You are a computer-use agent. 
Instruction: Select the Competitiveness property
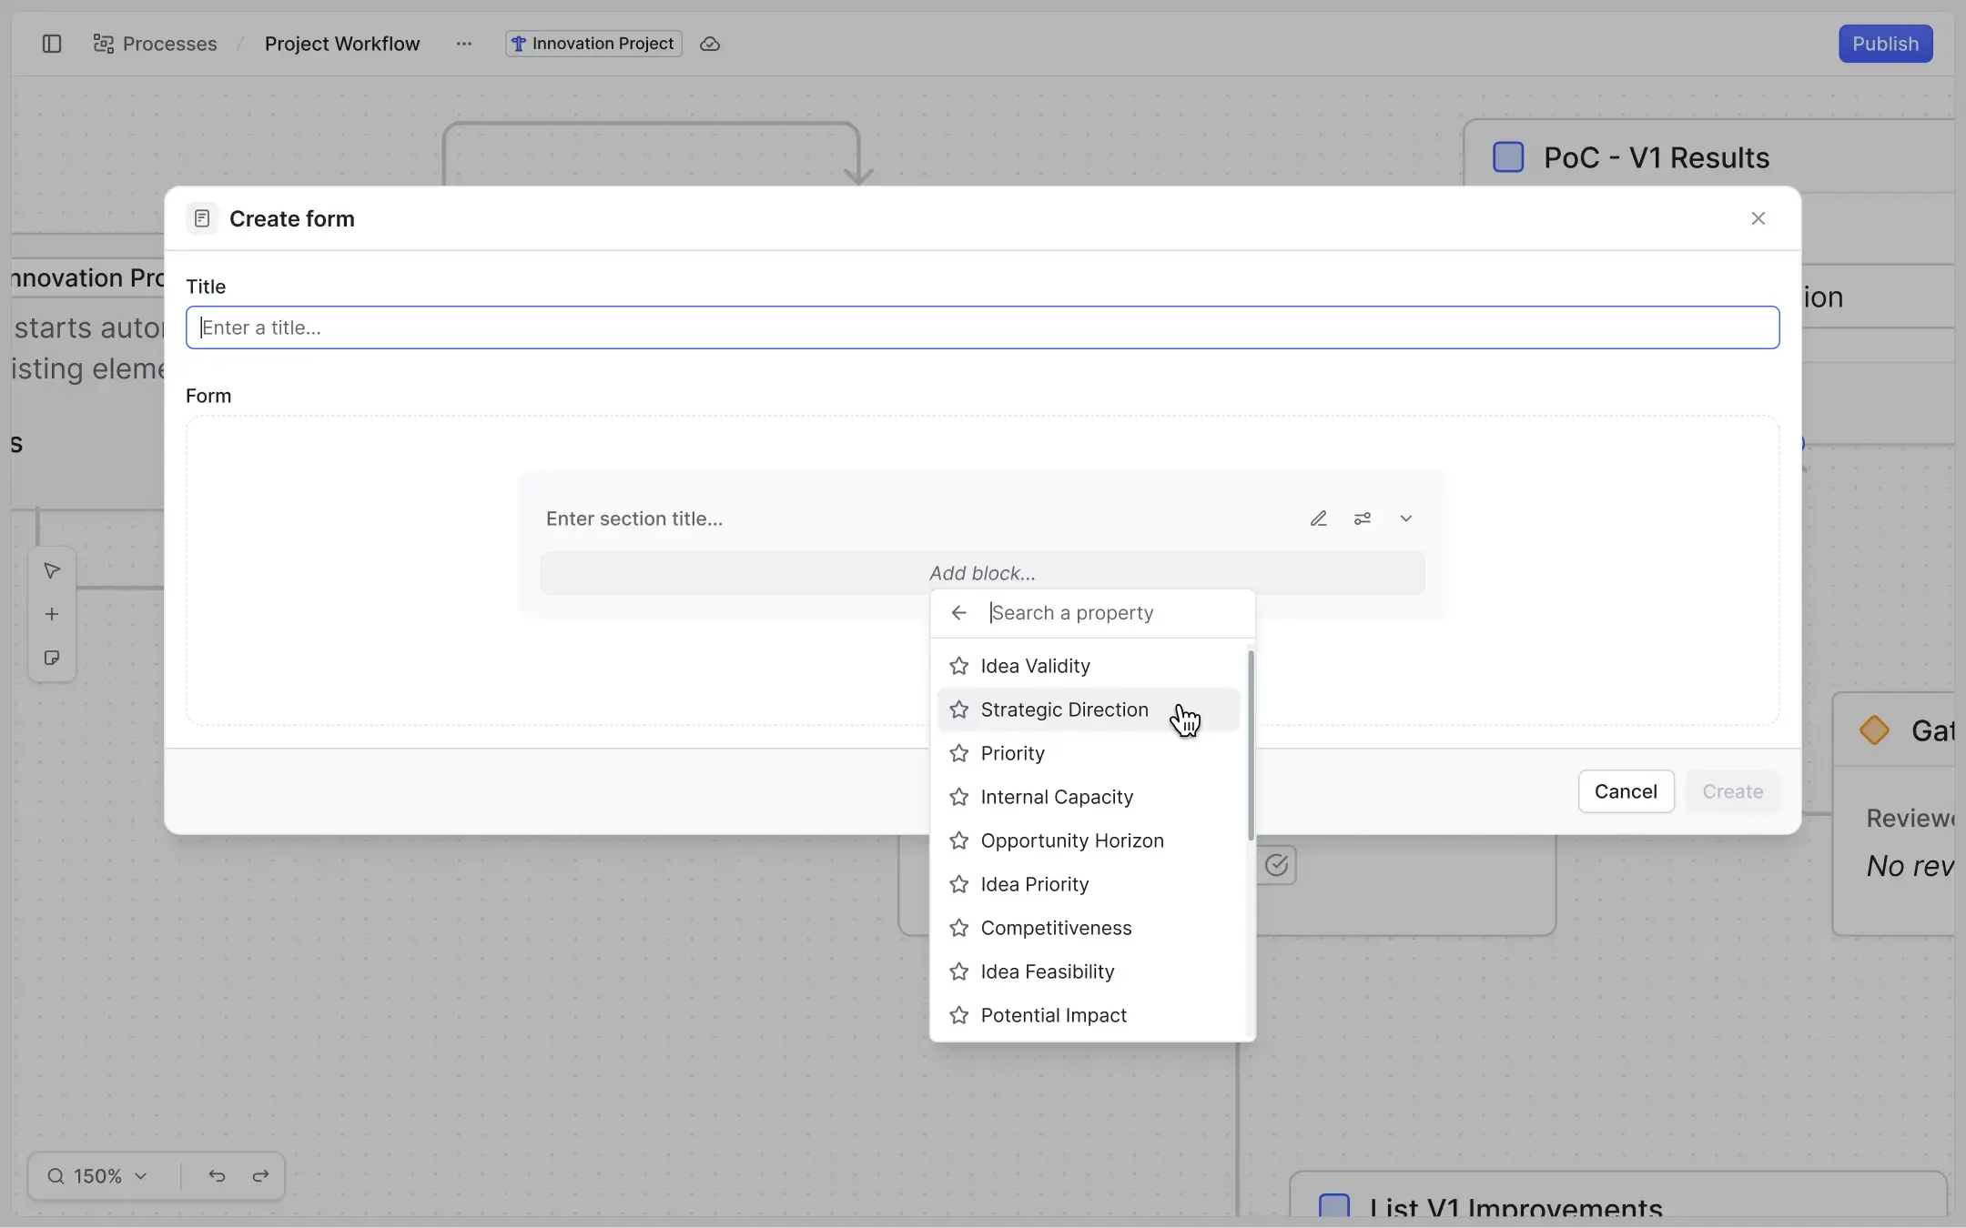(1089, 928)
